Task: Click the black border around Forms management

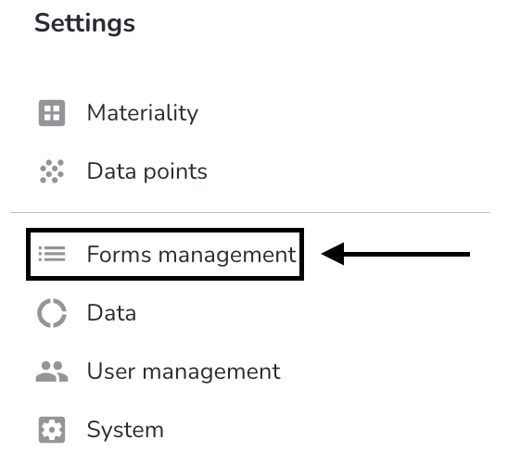Action: (x=165, y=230)
